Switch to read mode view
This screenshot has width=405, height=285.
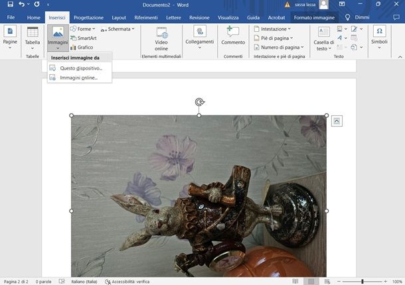[295, 282]
